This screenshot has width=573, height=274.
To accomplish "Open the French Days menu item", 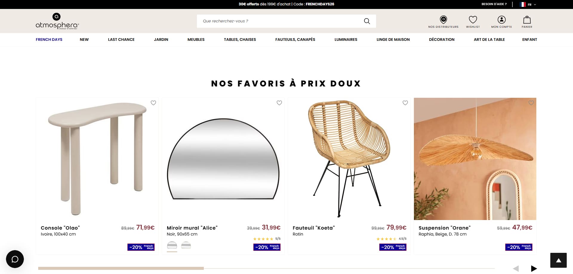I will pyautogui.click(x=49, y=39).
